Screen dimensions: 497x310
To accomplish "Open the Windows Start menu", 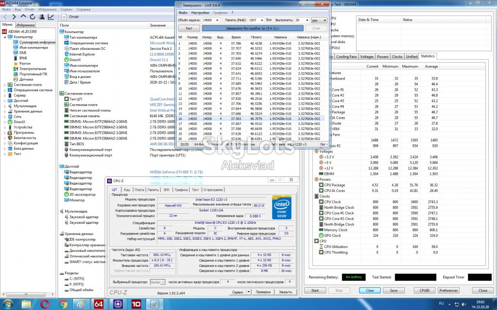I will click(x=8, y=304).
